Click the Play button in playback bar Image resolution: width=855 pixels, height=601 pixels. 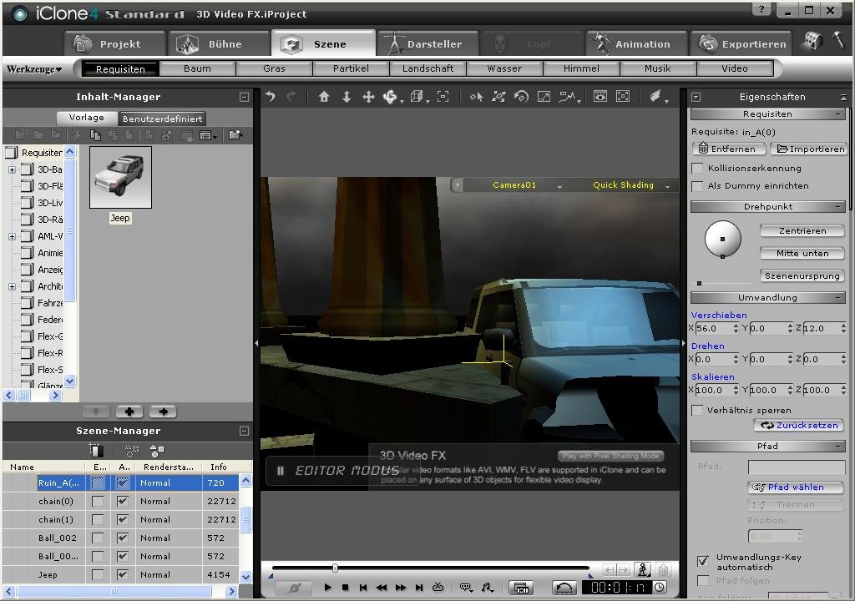[327, 588]
